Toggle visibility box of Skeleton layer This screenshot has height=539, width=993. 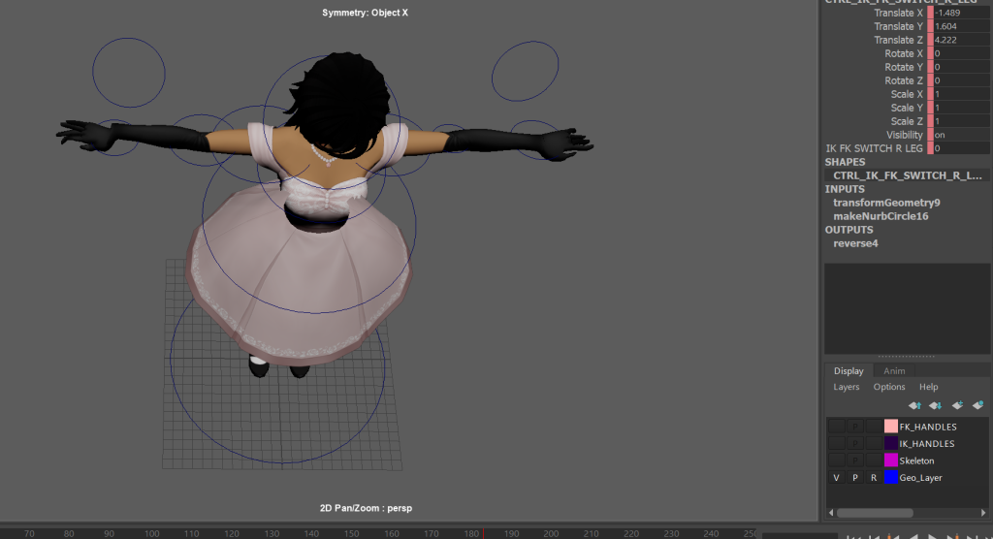837,461
